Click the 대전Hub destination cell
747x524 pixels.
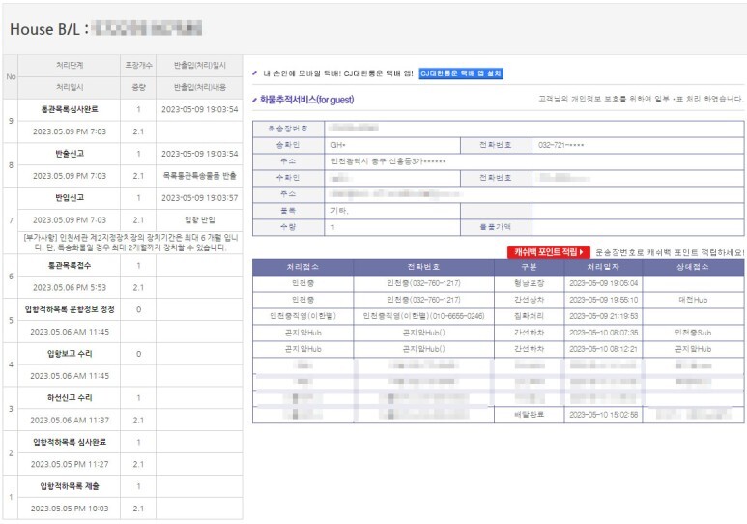(x=693, y=300)
